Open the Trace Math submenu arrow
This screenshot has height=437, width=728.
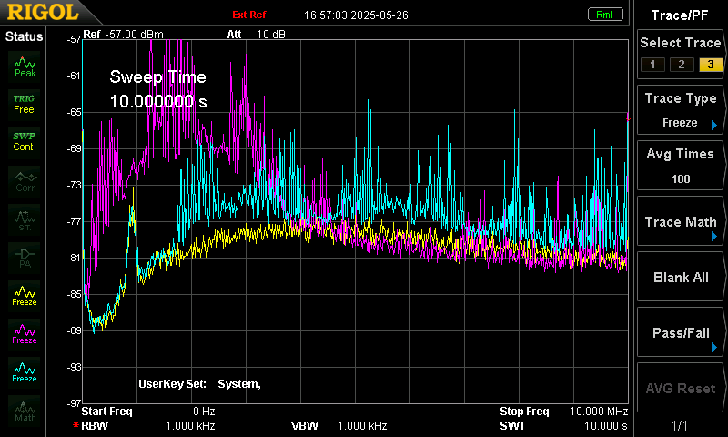click(714, 237)
